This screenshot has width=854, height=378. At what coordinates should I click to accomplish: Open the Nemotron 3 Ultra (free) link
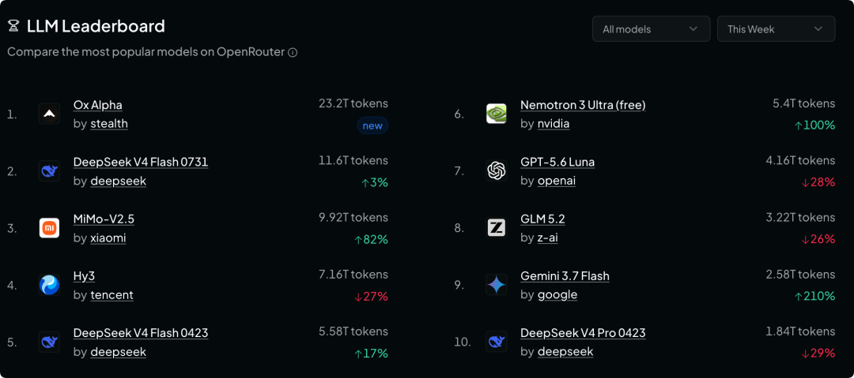coord(583,104)
